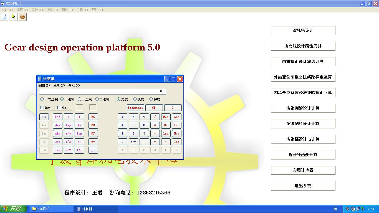Click the Lsh shift button
This screenshot has width=379, height=213.
[166, 133]
